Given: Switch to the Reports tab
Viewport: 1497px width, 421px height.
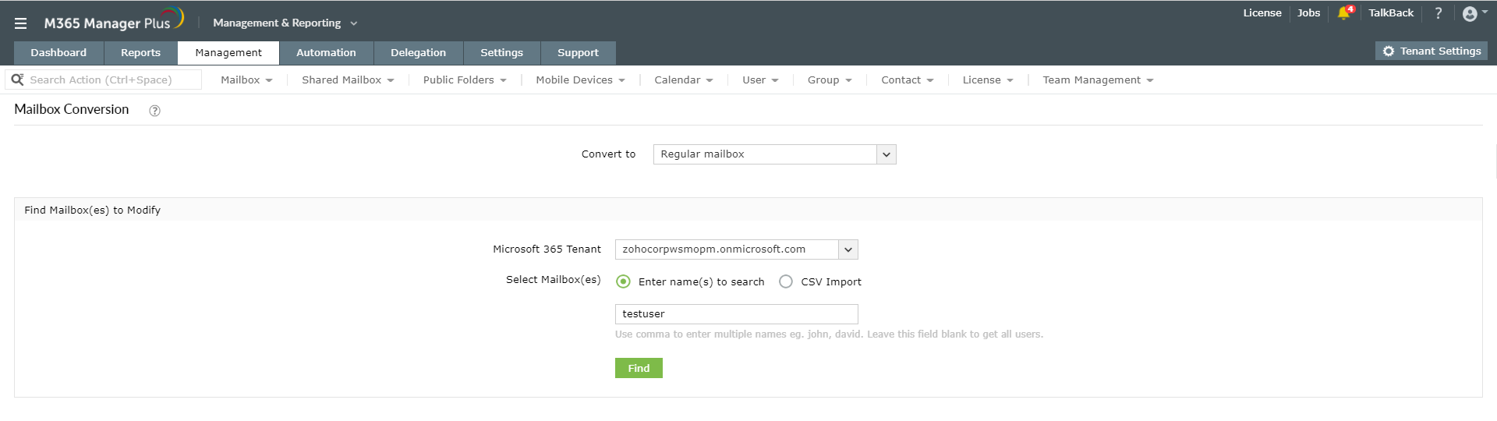Looking at the screenshot, I should 140,53.
